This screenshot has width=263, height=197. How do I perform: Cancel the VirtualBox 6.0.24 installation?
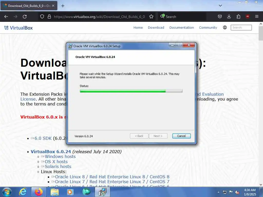point(181,136)
